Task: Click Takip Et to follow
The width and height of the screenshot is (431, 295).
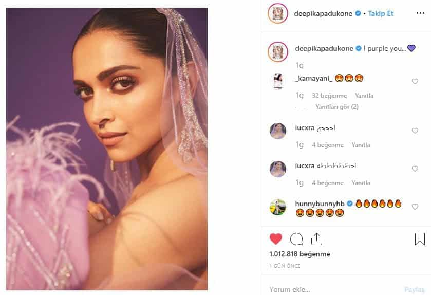Action: tap(381, 14)
